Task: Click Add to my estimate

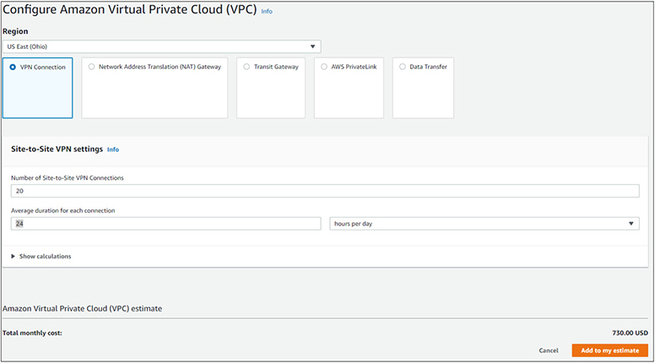Action: click(609, 350)
